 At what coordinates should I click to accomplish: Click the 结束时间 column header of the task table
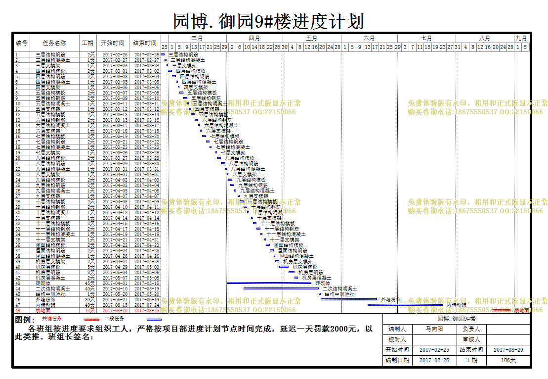(x=145, y=43)
